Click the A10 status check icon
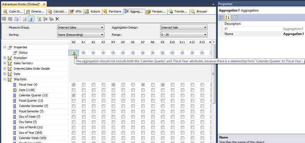The height and width of the screenshot is (143, 305). pyautogui.click(x=172, y=53)
